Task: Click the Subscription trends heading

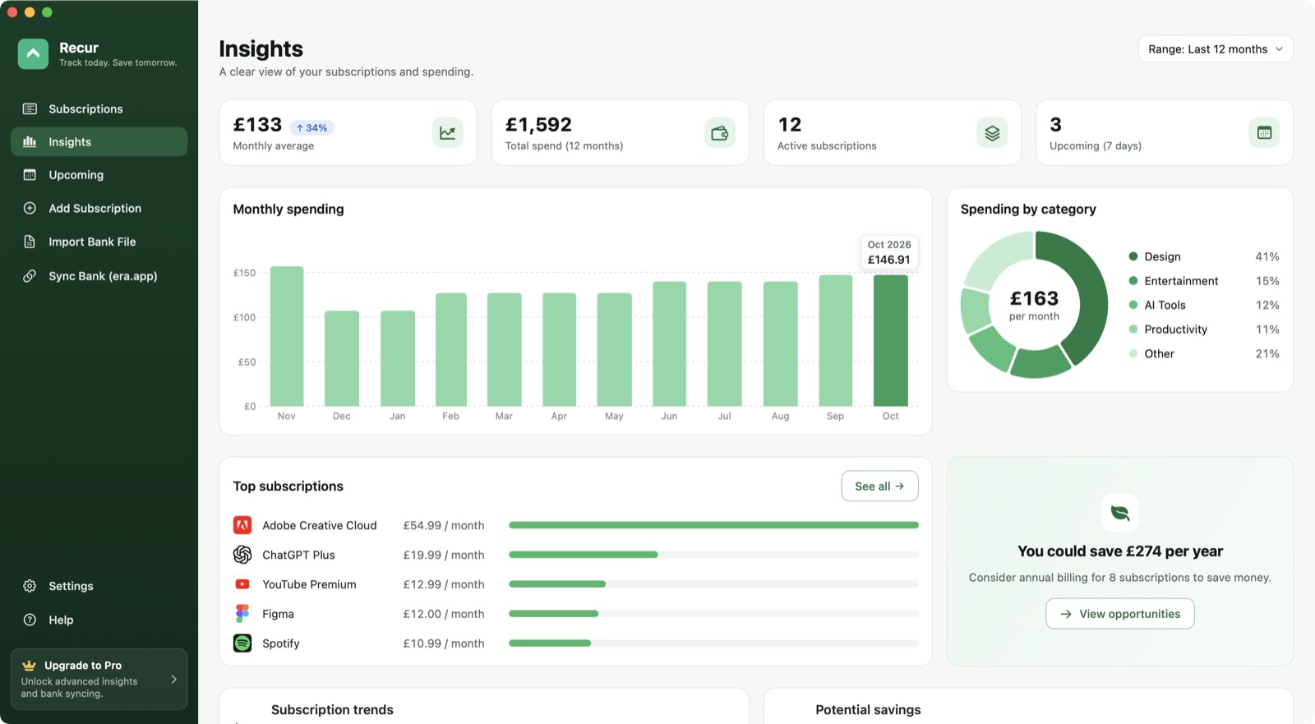Action: 332,710
